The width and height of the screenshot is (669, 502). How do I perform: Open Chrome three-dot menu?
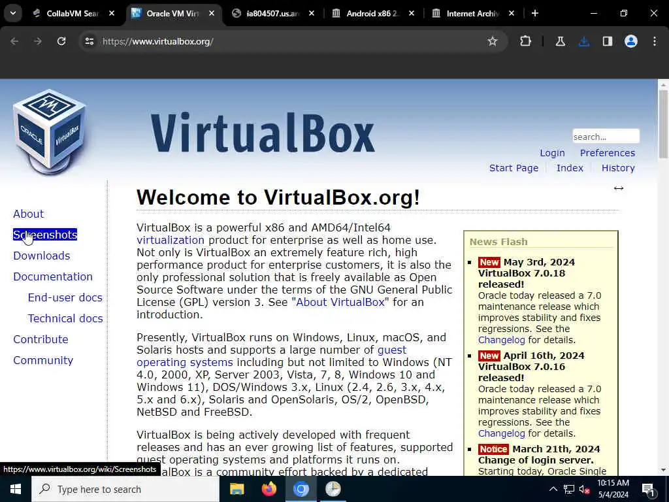[655, 41]
